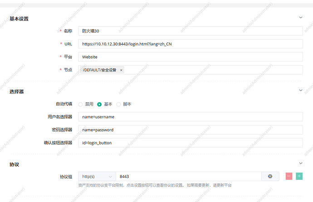313x202 pixels.
Task: Open http(s) protocol dropdown
Action: 97,177
